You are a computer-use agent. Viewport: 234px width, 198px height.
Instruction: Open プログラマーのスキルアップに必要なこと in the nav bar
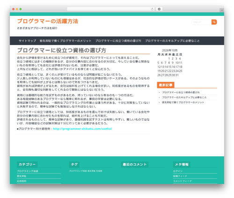pyautogui.click(x=172, y=41)
